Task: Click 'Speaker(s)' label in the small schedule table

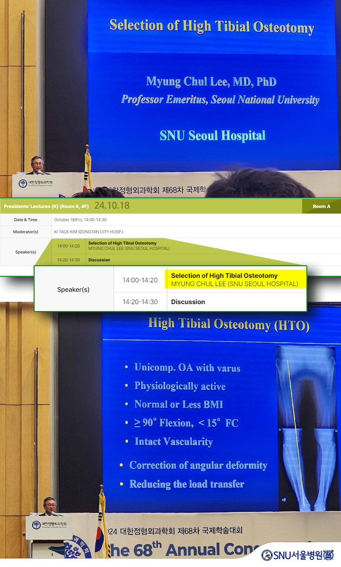Action: coord(26,252)
